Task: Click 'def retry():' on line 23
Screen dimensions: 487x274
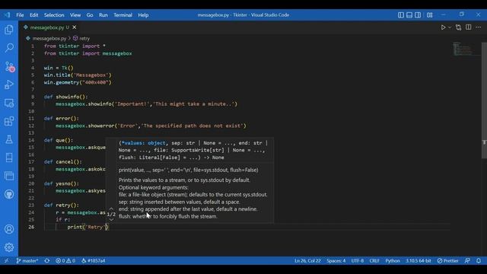Action: pos(61,205)
